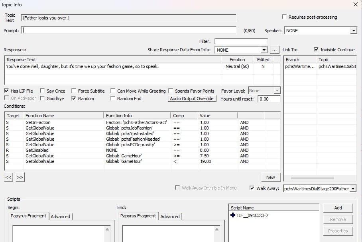The height and width of the screenshot is (242, 362).
Task: Click the Branch column header
Action: (x=300, y=60)
